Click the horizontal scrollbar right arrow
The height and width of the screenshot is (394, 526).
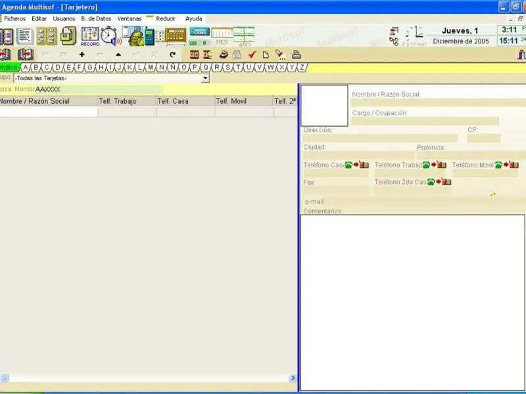tap(293, 378)
